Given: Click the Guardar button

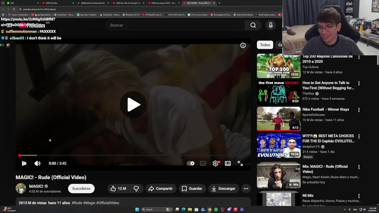Looking at the screenshot, I should (192, 188).
